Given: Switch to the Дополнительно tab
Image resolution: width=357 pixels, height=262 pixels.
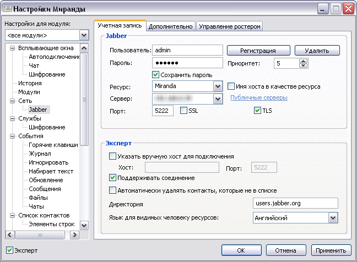Looking at the screenshot, I should click(x=170, y=26).
